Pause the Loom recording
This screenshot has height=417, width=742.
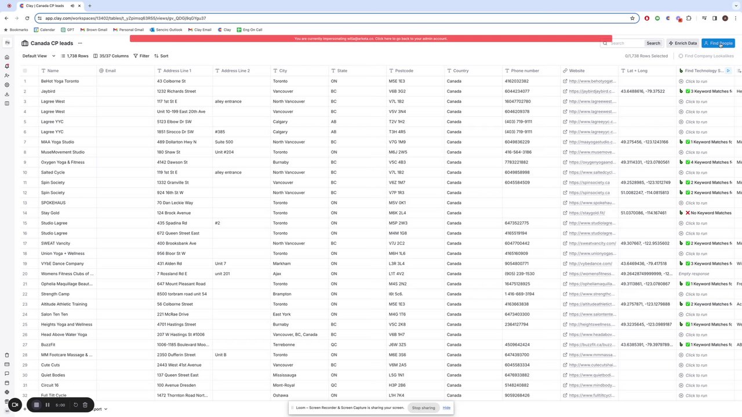coord(48,405)
